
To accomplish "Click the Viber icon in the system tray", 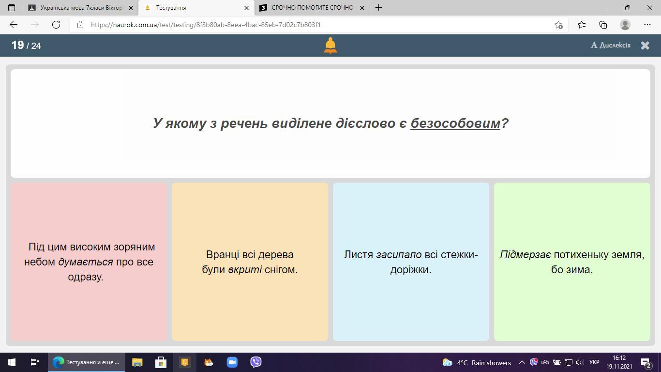I will coord(534,362).
